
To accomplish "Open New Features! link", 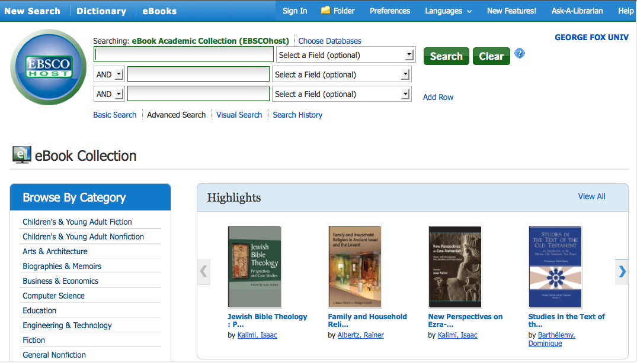I will pos(511,11).
